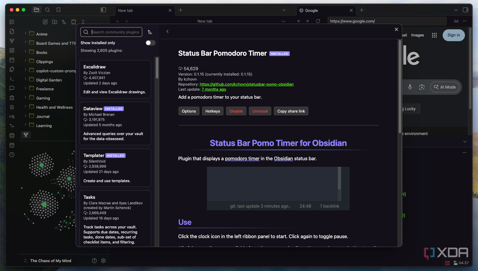Open the GitHub repository link
This screenshot has height=271, width=478.
coord(247,84)
